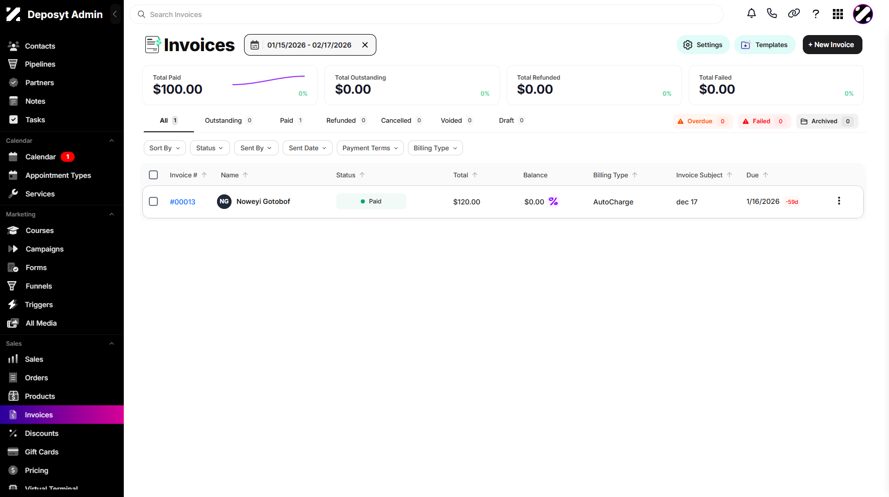The image size is (889, 497).
Task: Open the Status filter dropdown
Action: point(210,148)
